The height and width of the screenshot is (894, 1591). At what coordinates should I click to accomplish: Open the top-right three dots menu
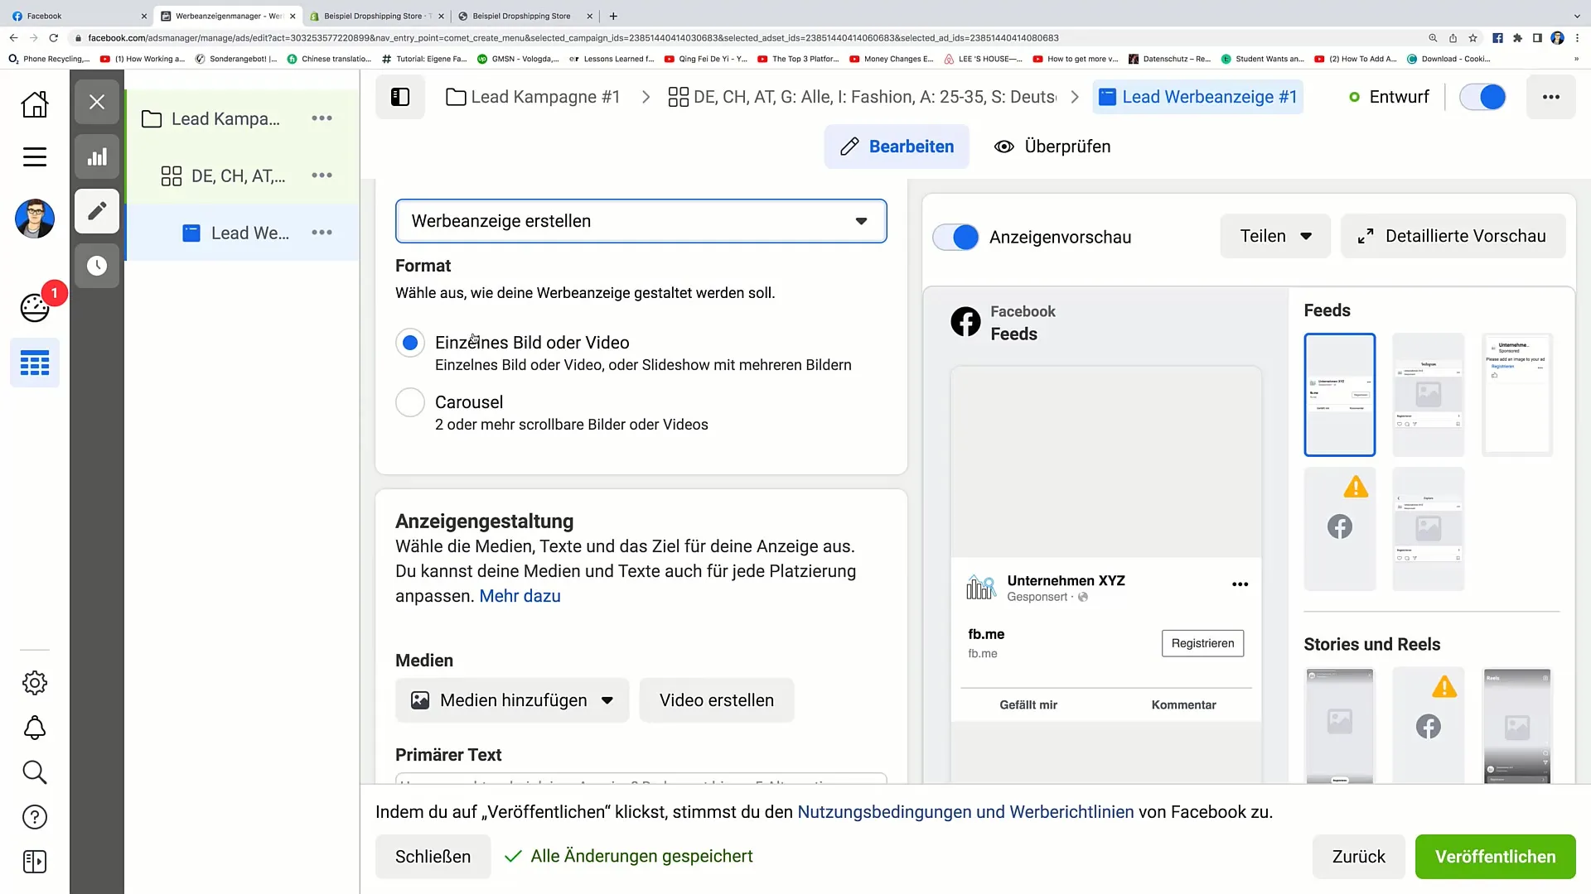pyautogui.click(x=1551, y=97)
